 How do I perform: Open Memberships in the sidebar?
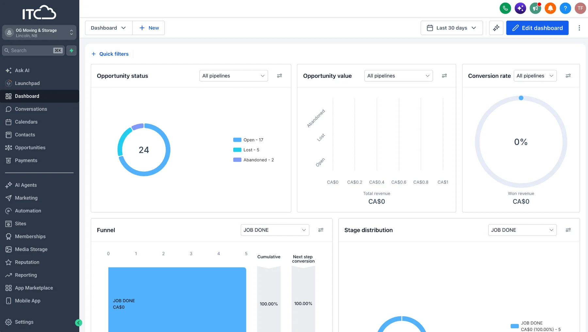tap(40, 236)
